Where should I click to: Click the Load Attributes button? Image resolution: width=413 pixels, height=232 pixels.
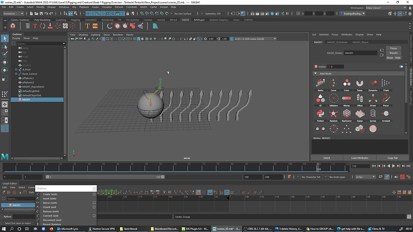click(360, 158)
